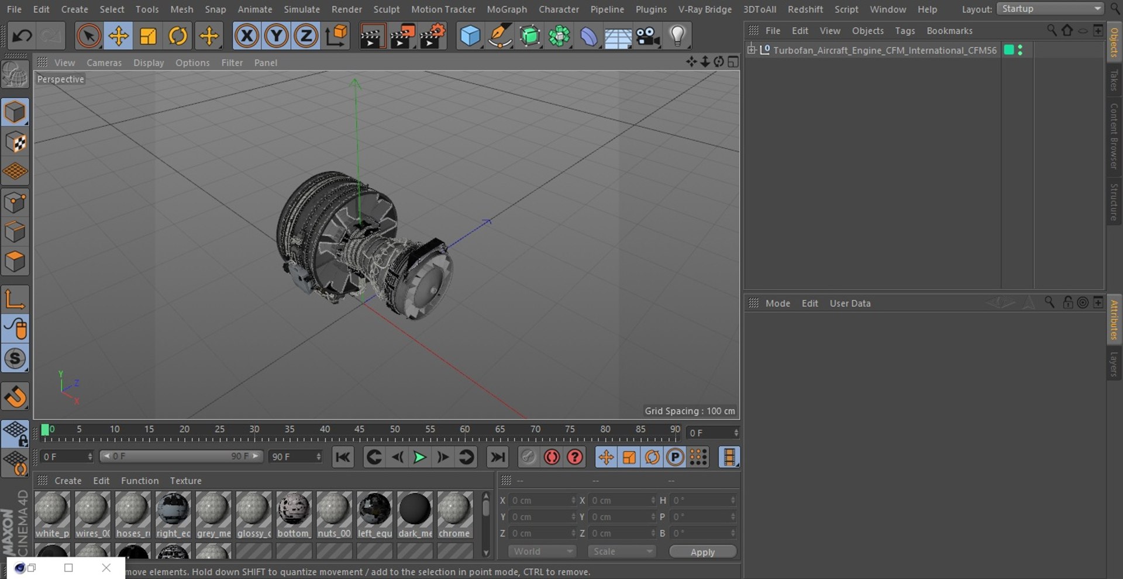
Task: Click the orange magnet icon in left toolbar
Action: [x=15, y=397]
